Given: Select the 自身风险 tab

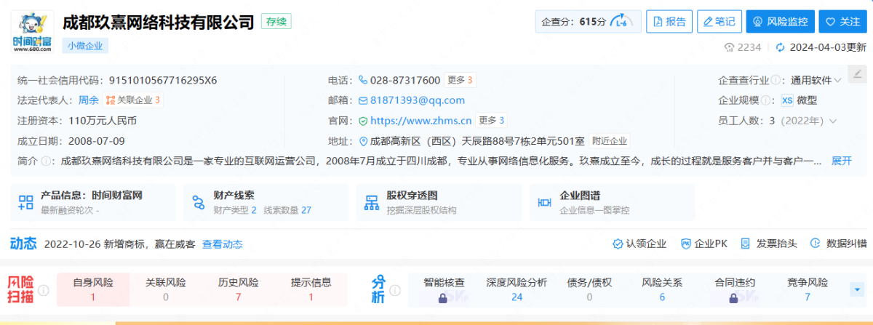Looking at the screenshot, I should coord(93,289).
